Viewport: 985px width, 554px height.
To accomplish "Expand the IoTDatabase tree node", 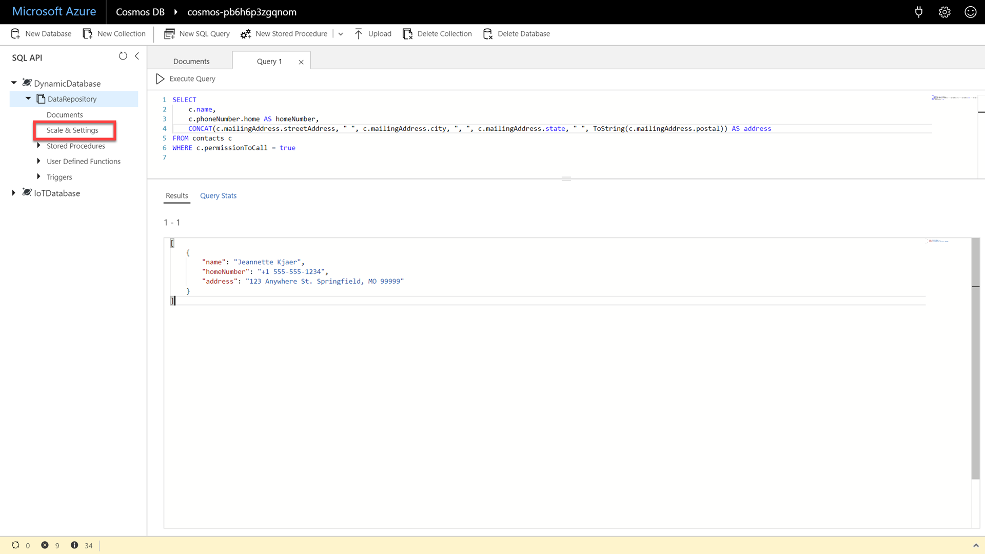I will click(14, 193).
